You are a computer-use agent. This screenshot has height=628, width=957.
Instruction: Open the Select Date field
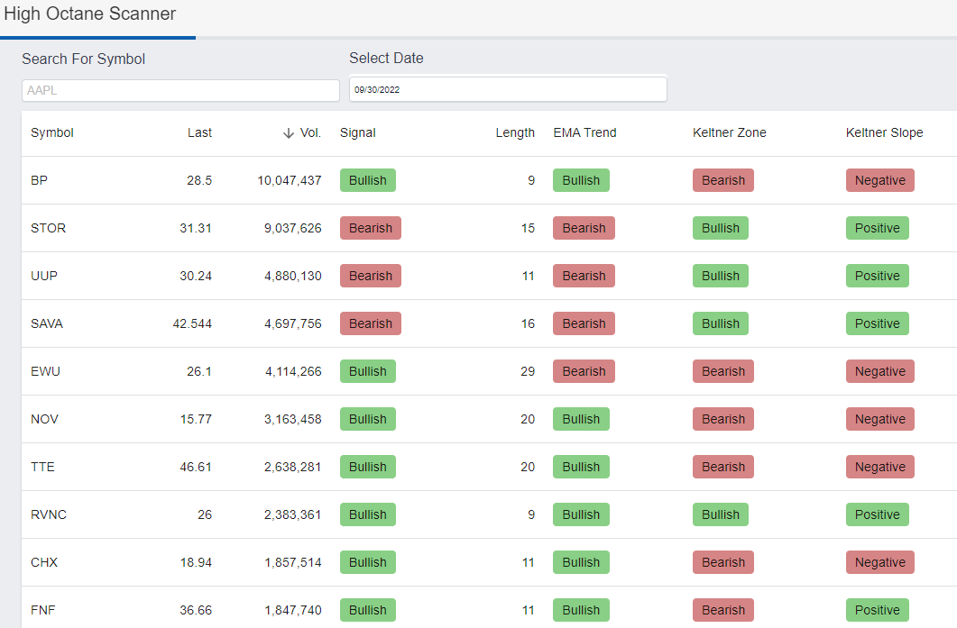coord(508,89)
